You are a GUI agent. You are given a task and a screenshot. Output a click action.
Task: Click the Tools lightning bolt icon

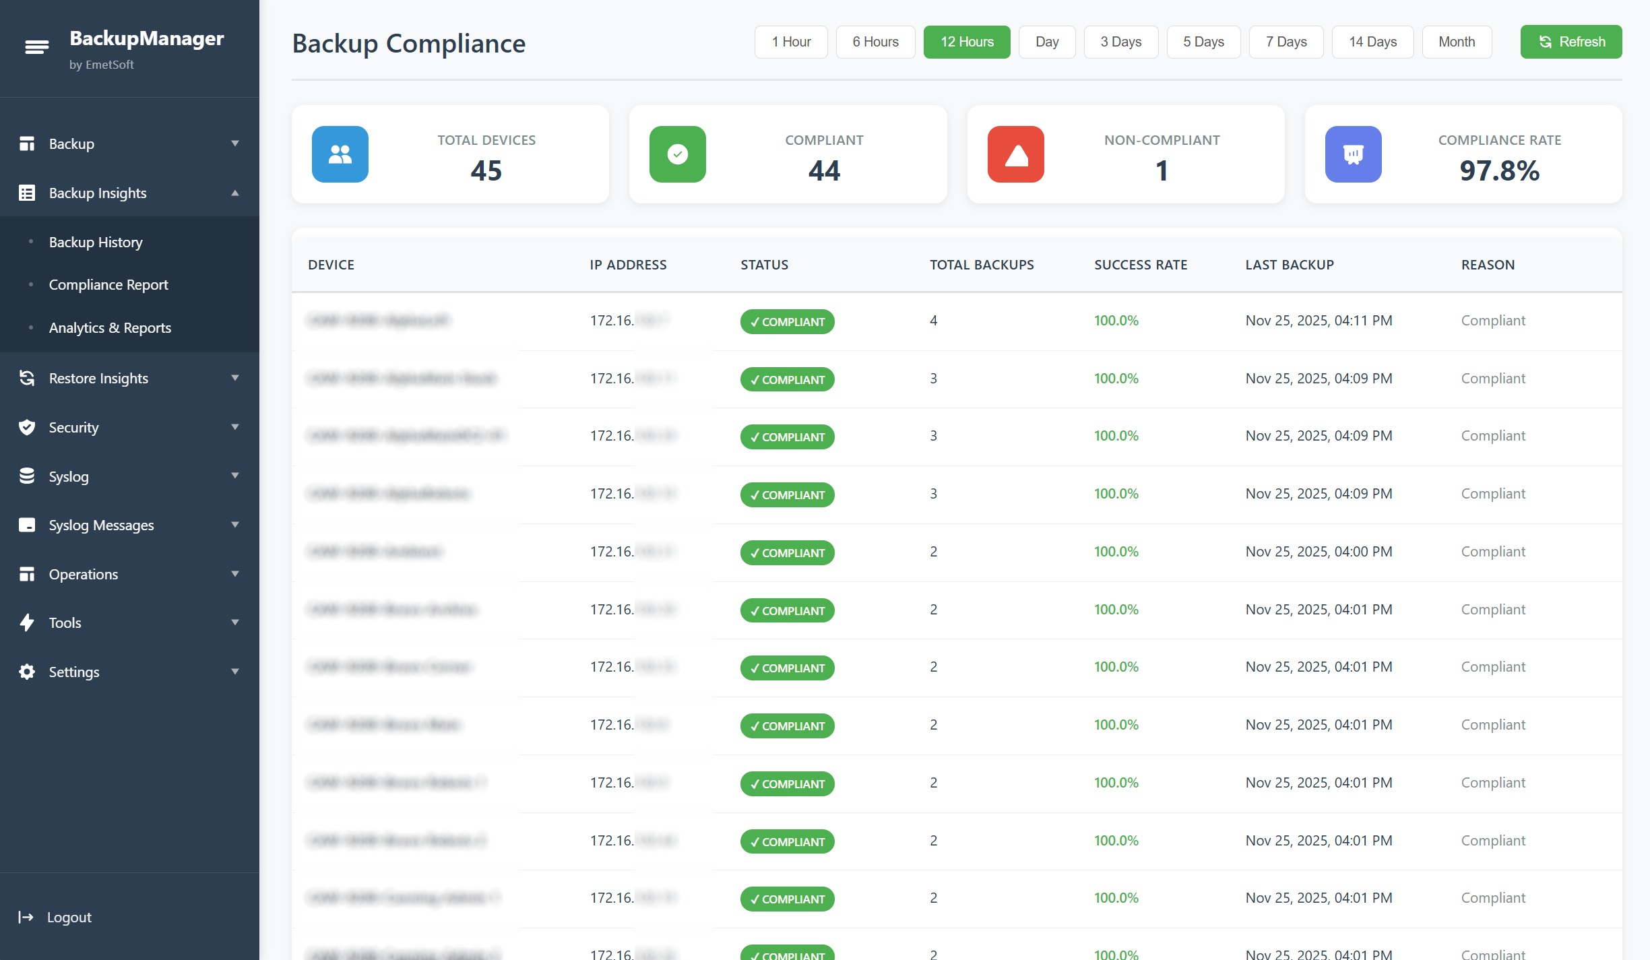pos(27,622)
